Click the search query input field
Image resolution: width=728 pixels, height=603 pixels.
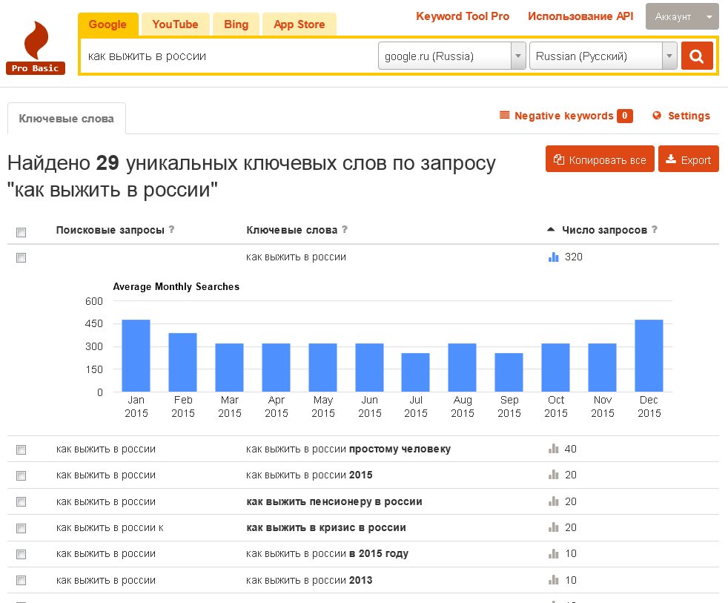(x=229, y=56)
